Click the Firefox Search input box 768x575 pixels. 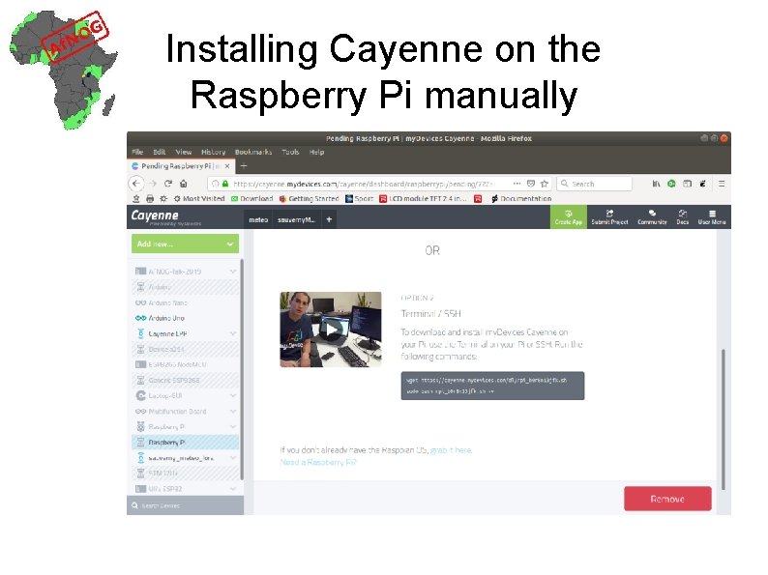[594, 184]
